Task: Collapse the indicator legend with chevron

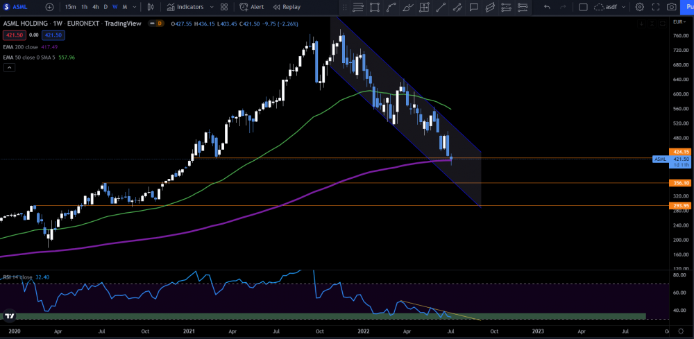Action: (x=9, y=67)
